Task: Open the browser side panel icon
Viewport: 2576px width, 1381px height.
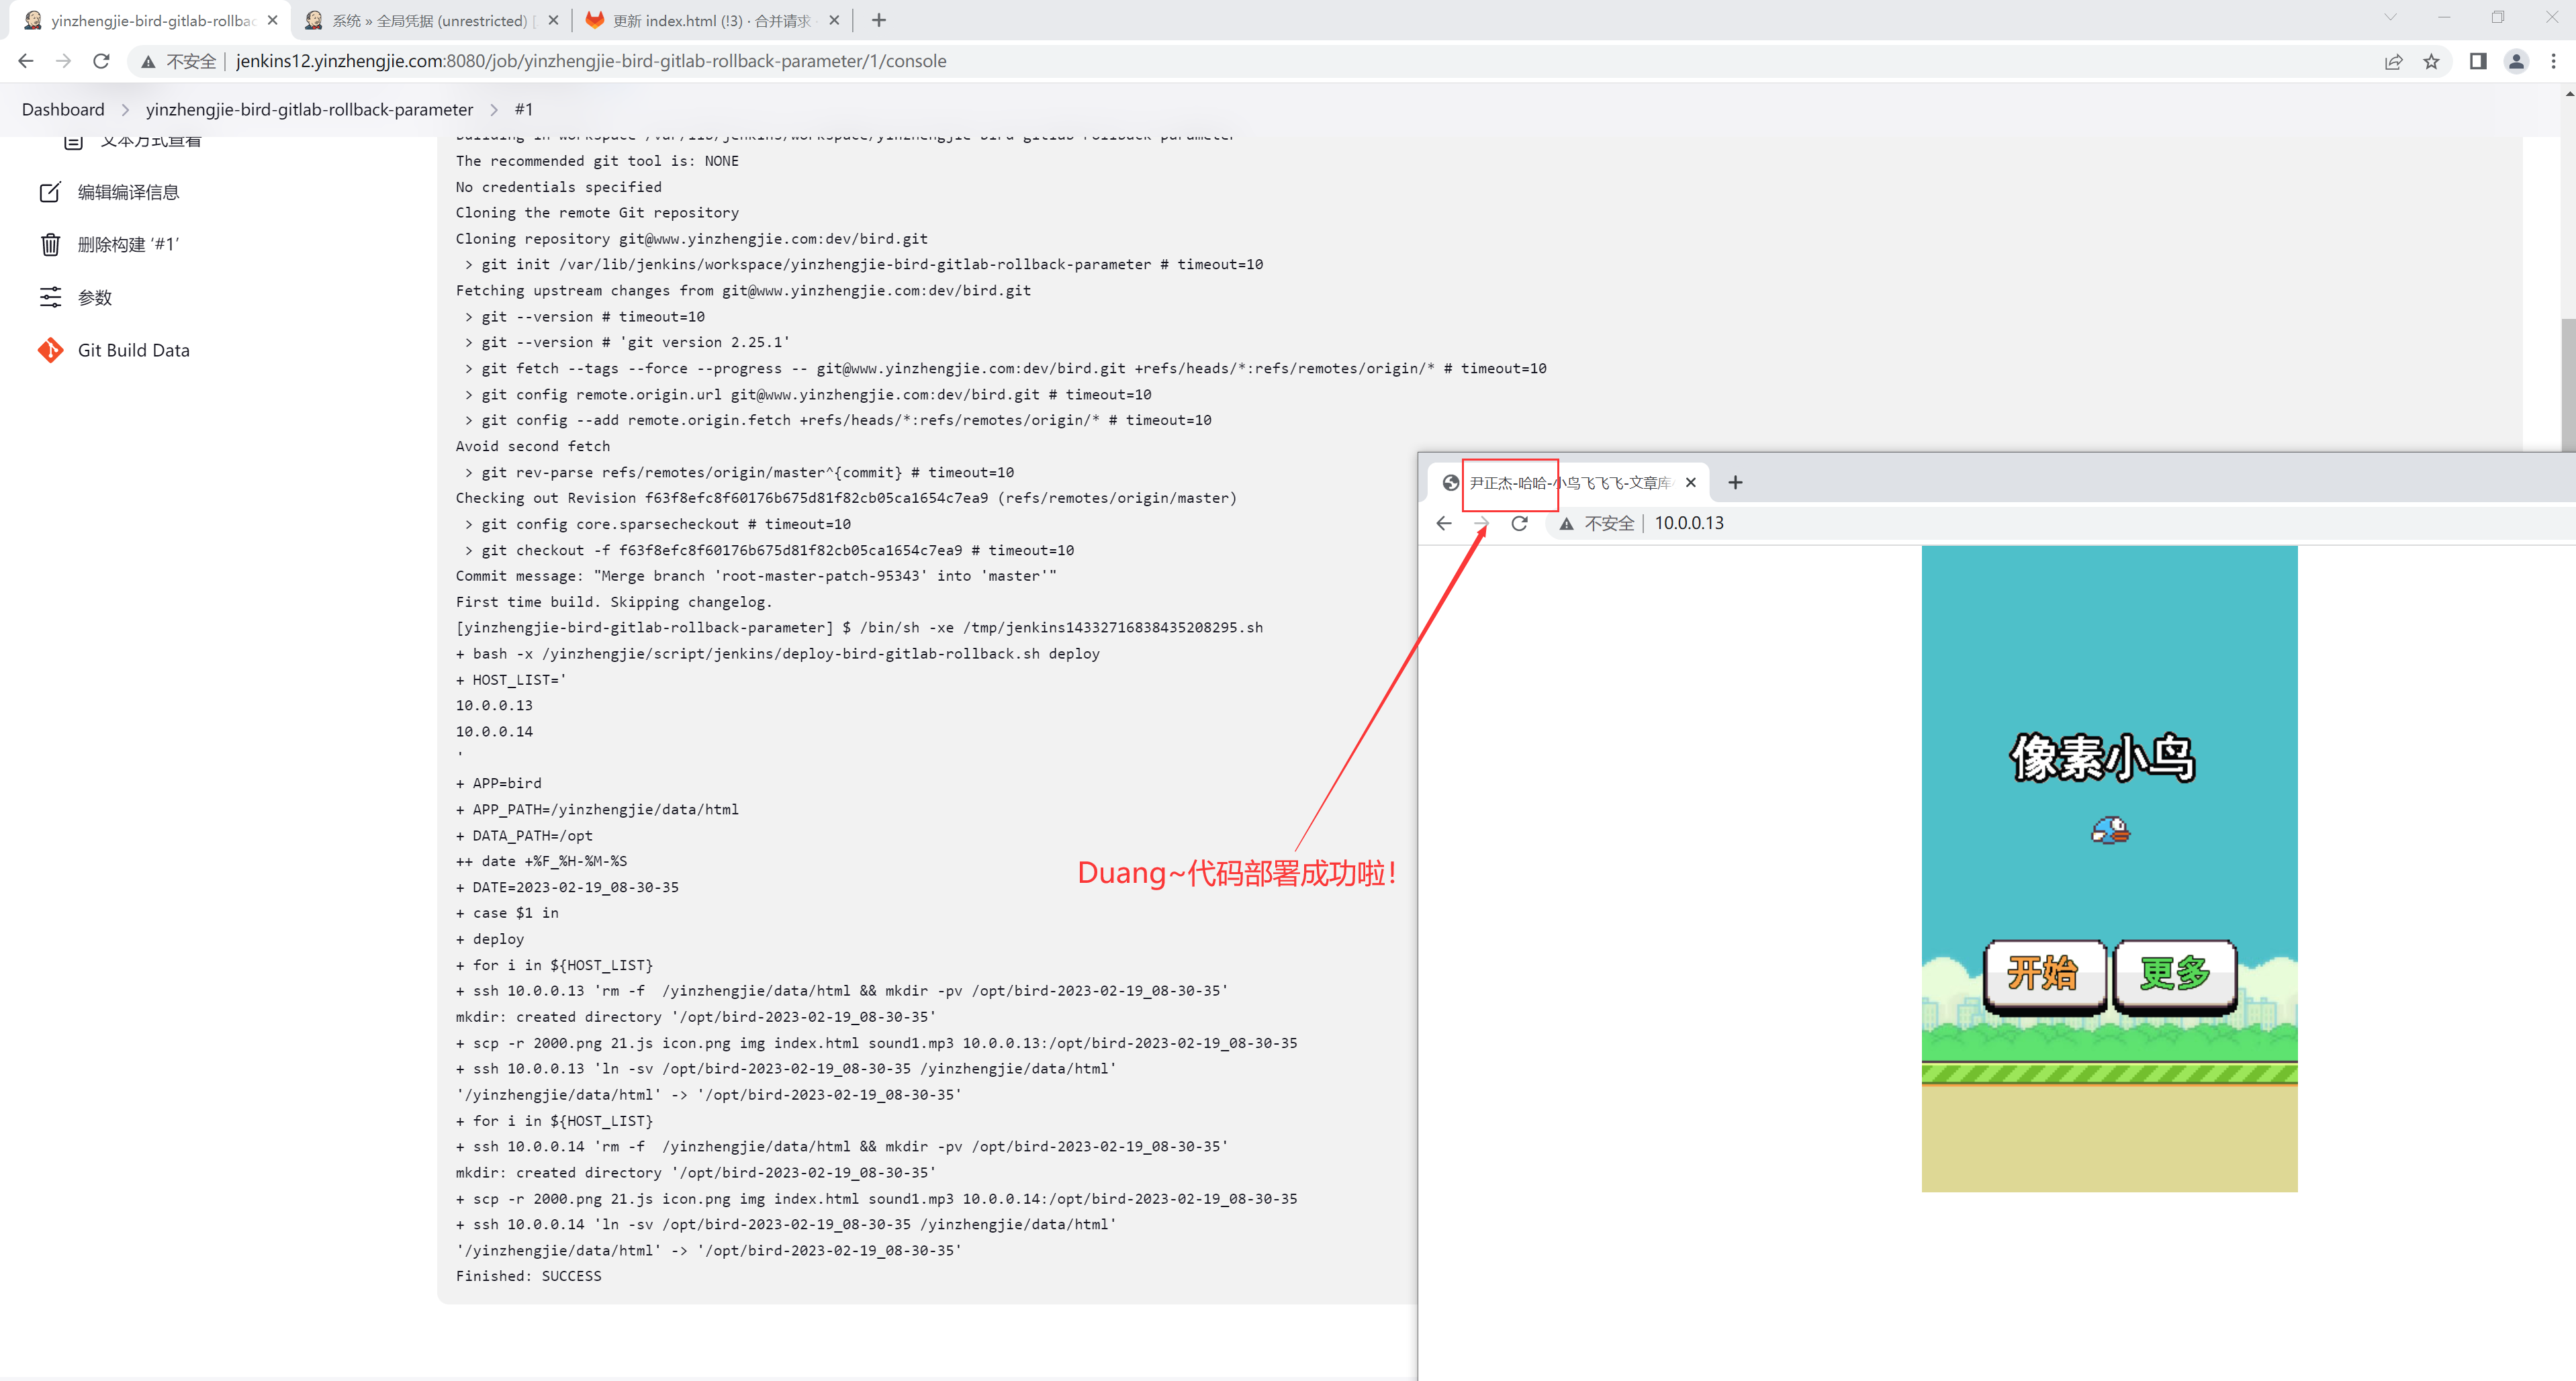Action: click(x=2477, y=61)
